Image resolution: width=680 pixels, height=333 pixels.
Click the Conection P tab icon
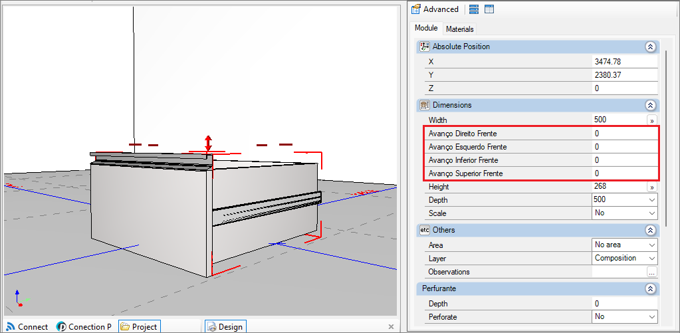pos(61,326)
